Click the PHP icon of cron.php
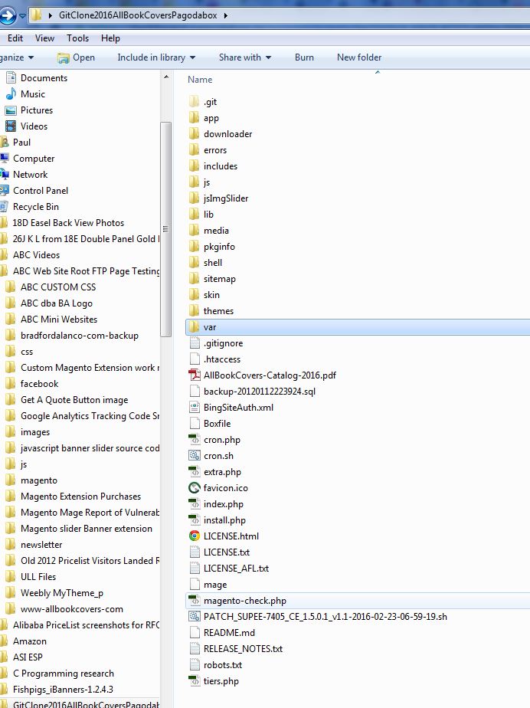Viewport: 530px width, 708px height. pos(194,439)
